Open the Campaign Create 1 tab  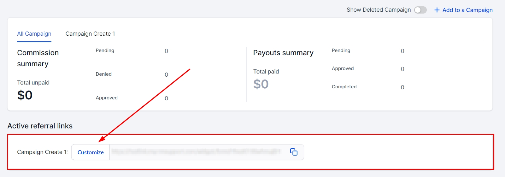point(90,34)
